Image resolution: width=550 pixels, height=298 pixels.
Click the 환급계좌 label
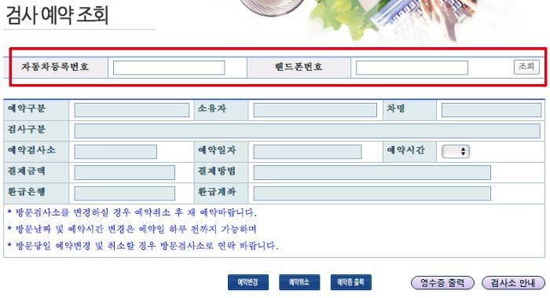pos(217,192)
